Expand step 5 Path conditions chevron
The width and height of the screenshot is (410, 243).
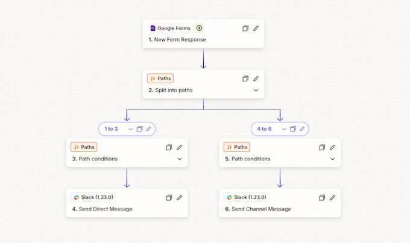pyautogui.click(x=332, y=159)
